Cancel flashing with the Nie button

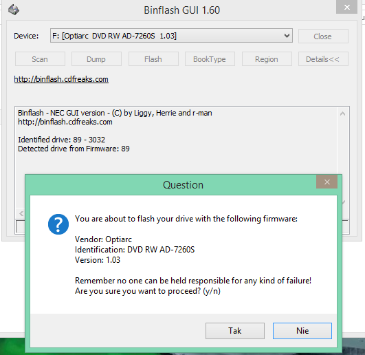point(302,331)
